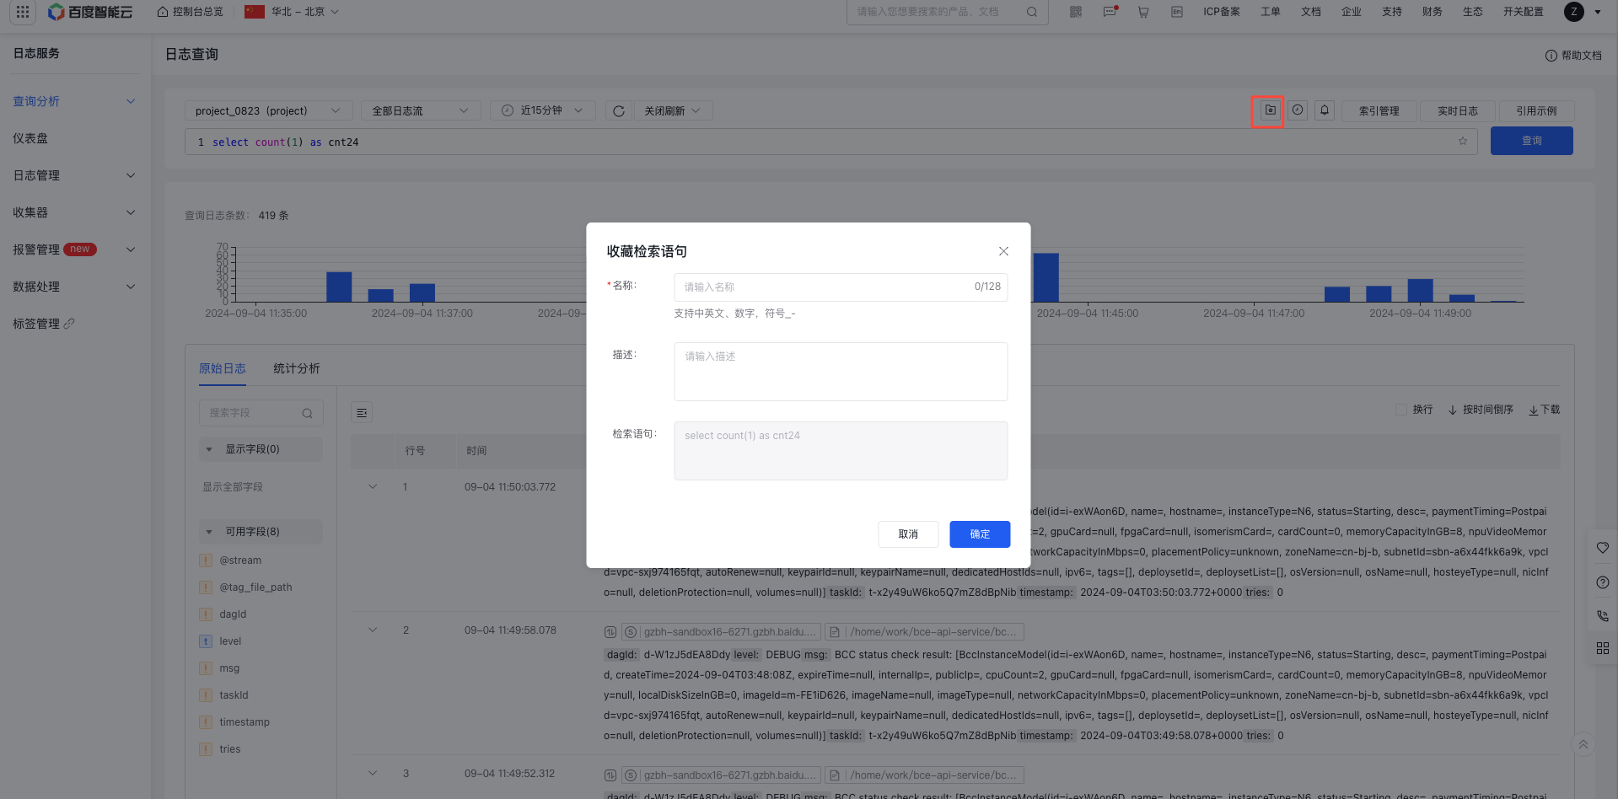The image size is (1618, 799).
Task: Click the back-to-top double chevron icon
Action: pos(1583,744)
